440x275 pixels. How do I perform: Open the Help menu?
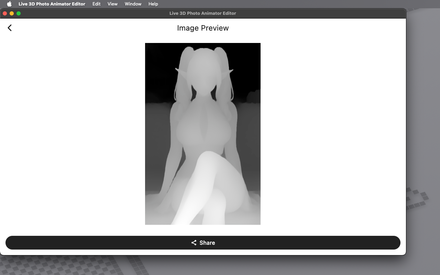click(x=153, y=4)
